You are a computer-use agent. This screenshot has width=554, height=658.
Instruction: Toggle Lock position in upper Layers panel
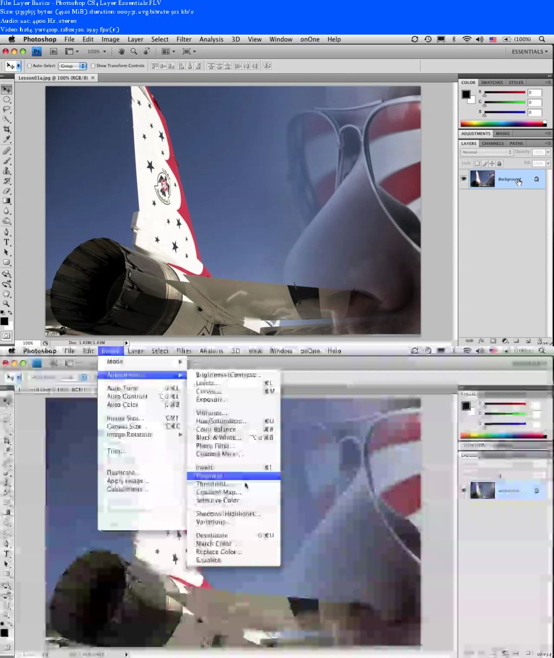coord(492,163)
